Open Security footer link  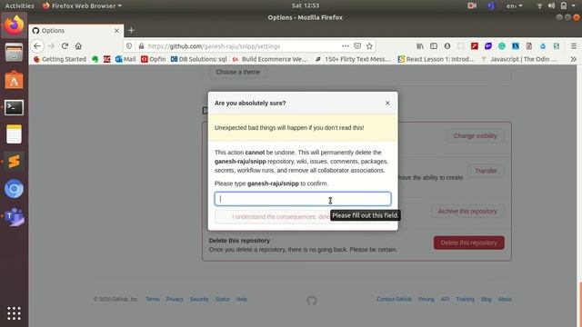pyautogui.click(x=199, y=299)
